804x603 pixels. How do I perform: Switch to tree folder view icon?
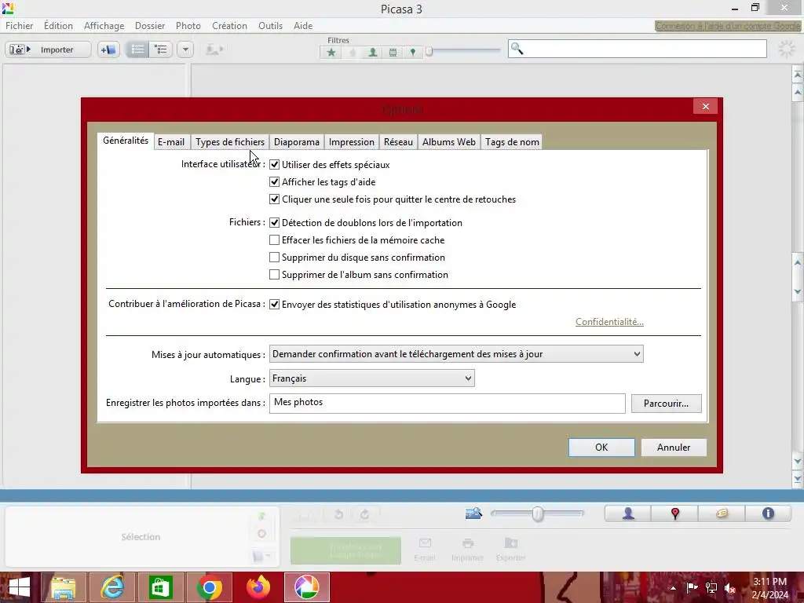tap(161, 49)
